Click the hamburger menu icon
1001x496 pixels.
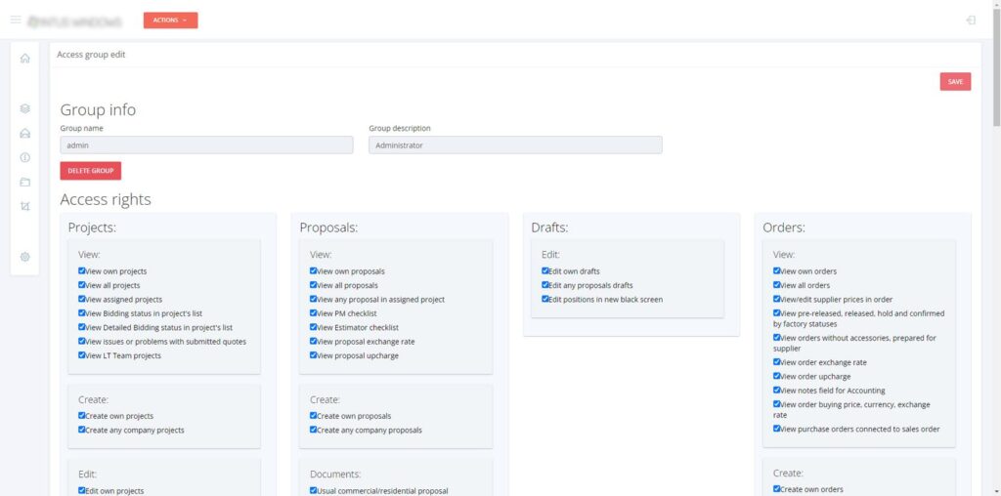(16, 20)
